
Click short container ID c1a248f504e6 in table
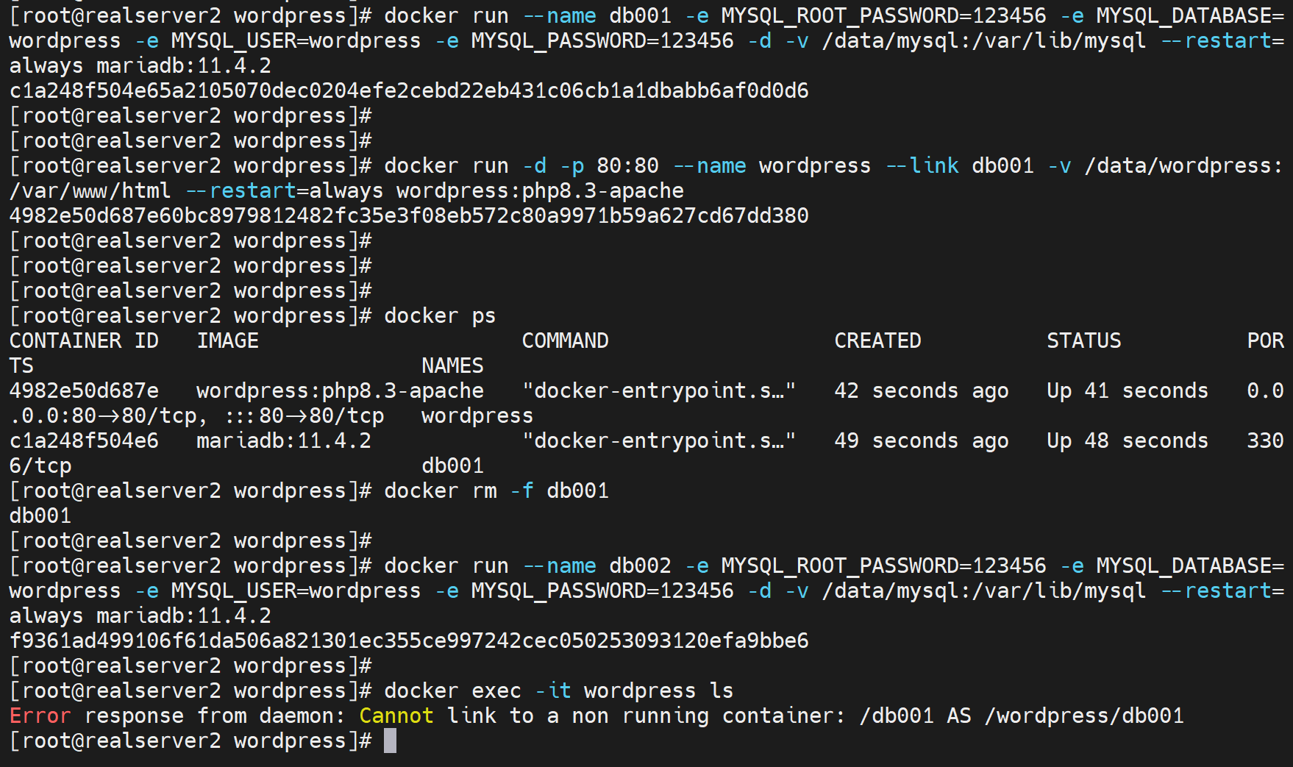[84, 440]
